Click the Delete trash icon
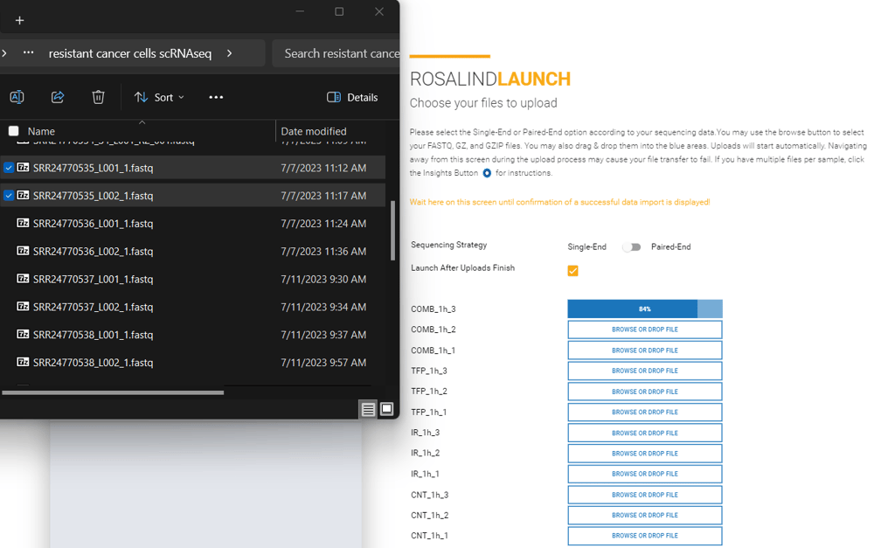Image resolution: width=874 pixels, height=548 pixels. click(98, 97)
